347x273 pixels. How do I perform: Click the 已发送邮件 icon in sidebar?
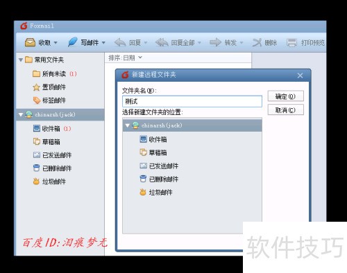[x=37, y=155]
